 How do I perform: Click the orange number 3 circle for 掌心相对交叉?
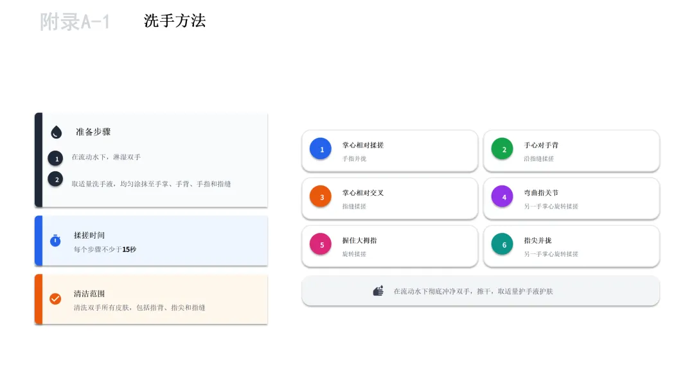click(321, 196)
